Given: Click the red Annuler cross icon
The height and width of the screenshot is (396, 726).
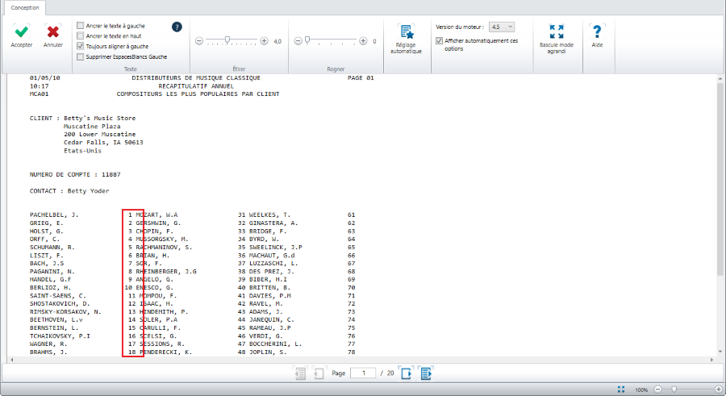Looking at the screenshot, I should pyautogui.click(x=53, y=31).
